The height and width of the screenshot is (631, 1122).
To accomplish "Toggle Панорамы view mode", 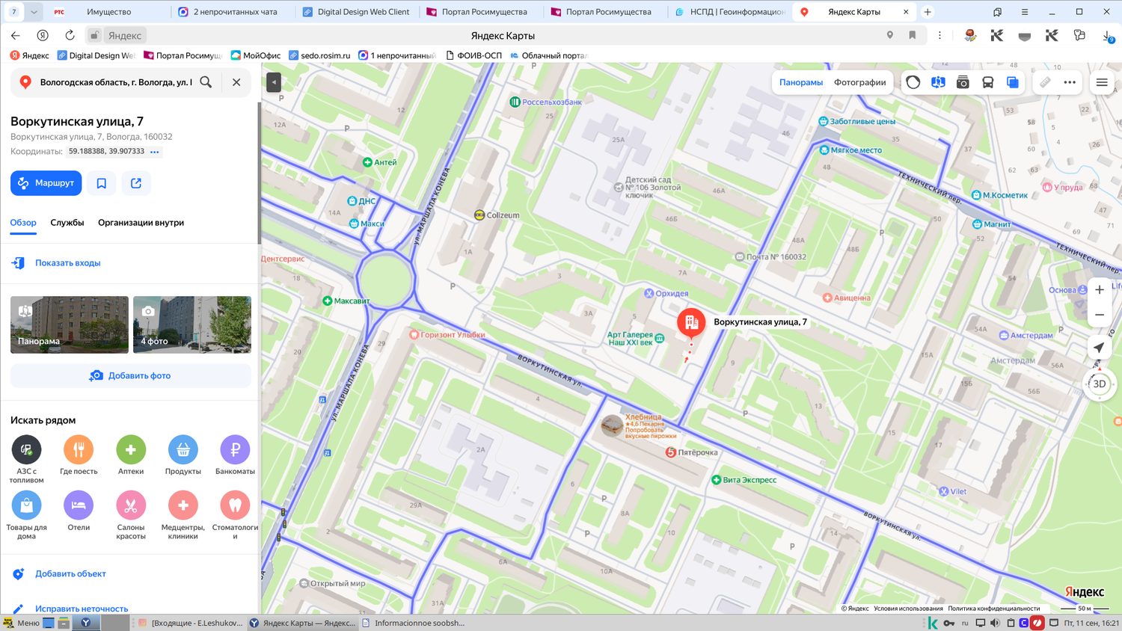I will pyautogui.click(x=801, y=82).
